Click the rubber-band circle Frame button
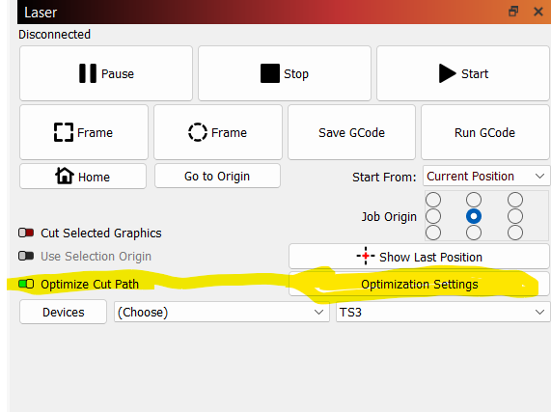 point(218,132)
